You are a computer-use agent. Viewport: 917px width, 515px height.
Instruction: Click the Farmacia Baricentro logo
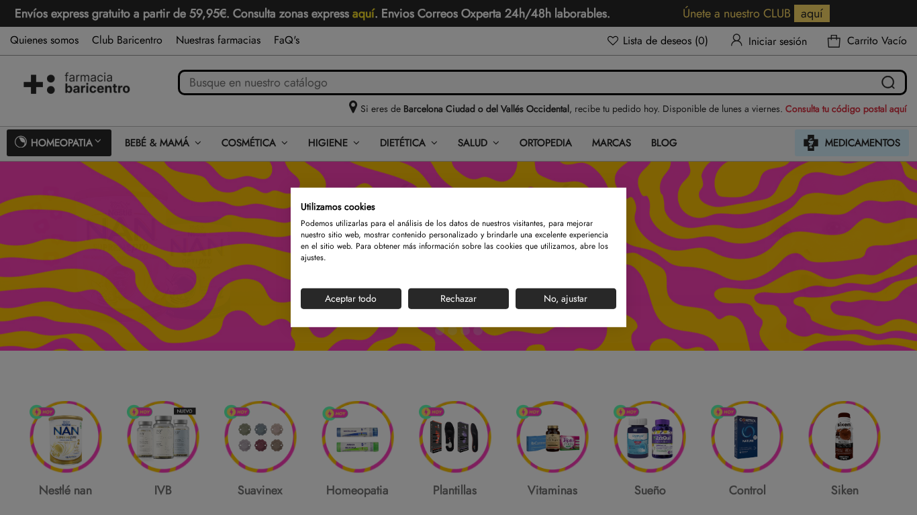click(x=77, y=83)
